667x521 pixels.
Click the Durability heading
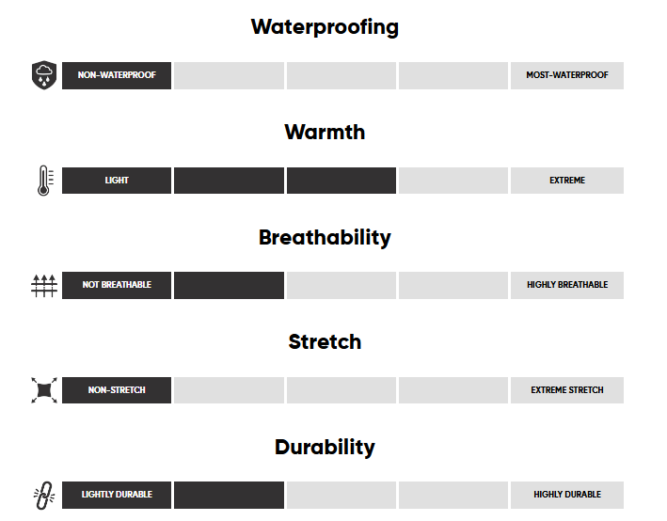pyautogui.click(x=325, y=447)
